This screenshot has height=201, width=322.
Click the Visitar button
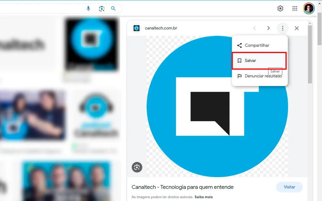[x=289, y=187]
